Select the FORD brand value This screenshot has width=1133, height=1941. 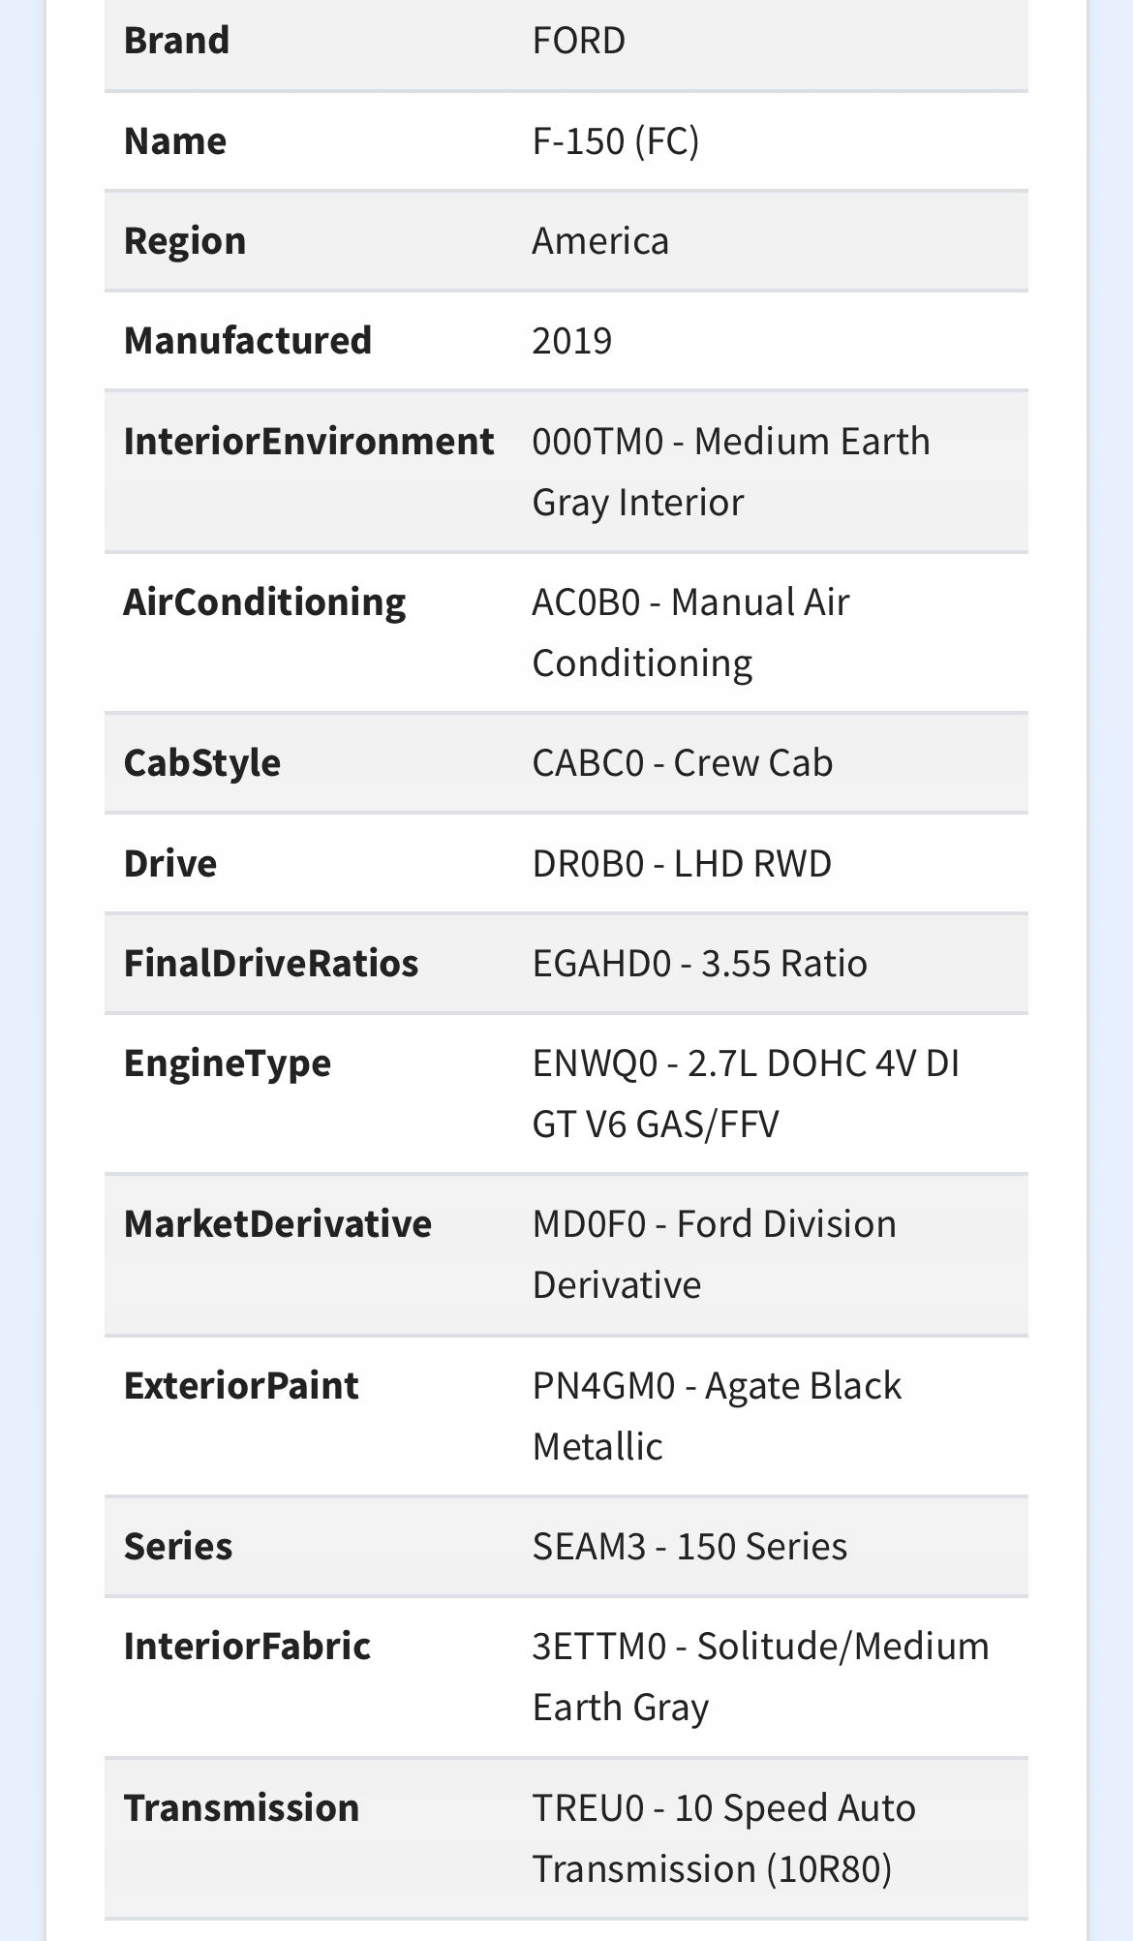pos(578,41)
